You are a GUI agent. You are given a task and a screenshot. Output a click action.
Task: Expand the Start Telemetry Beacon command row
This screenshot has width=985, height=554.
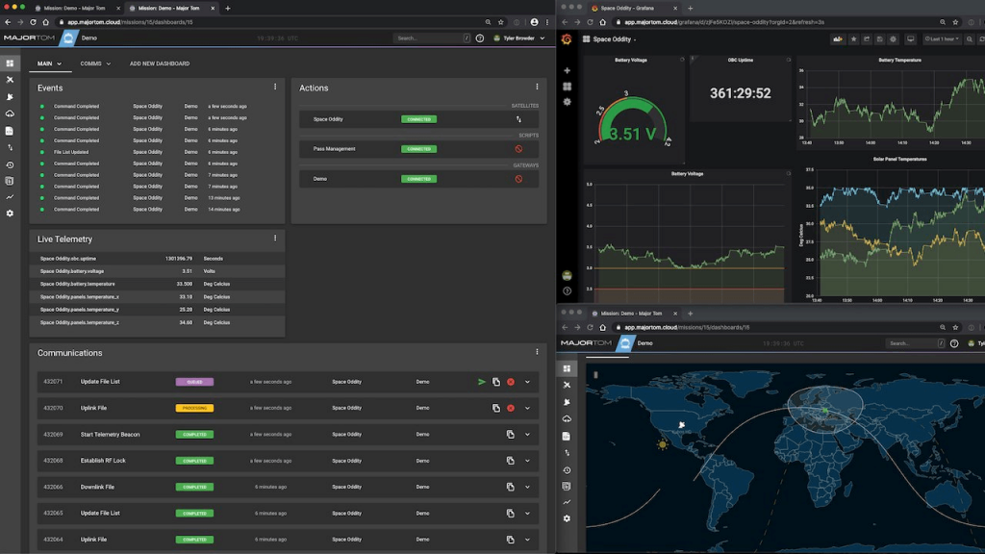[x=527, y=434]
